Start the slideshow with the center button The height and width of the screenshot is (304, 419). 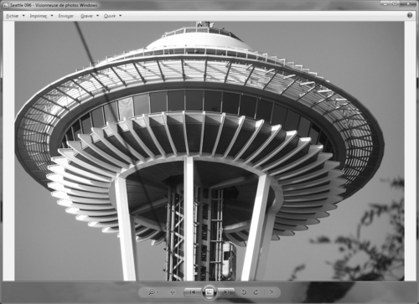209,292
